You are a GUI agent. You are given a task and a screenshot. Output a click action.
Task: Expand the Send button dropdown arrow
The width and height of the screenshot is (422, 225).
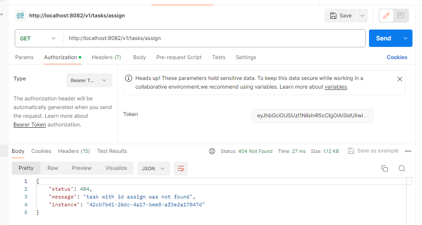click(x=405, y=38)
